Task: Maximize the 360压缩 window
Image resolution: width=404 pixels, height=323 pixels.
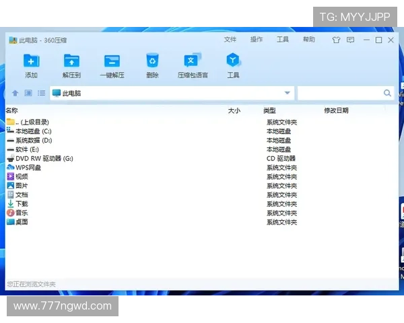Action: tap(378, 40)
